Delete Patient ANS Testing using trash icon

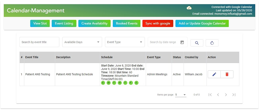227,74
